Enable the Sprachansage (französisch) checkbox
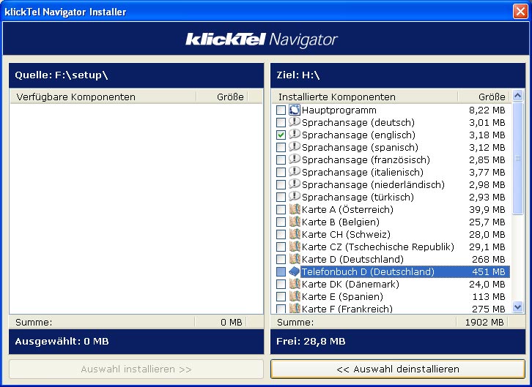Viewport: 532px width, 387px height. (x=281, y=160)
